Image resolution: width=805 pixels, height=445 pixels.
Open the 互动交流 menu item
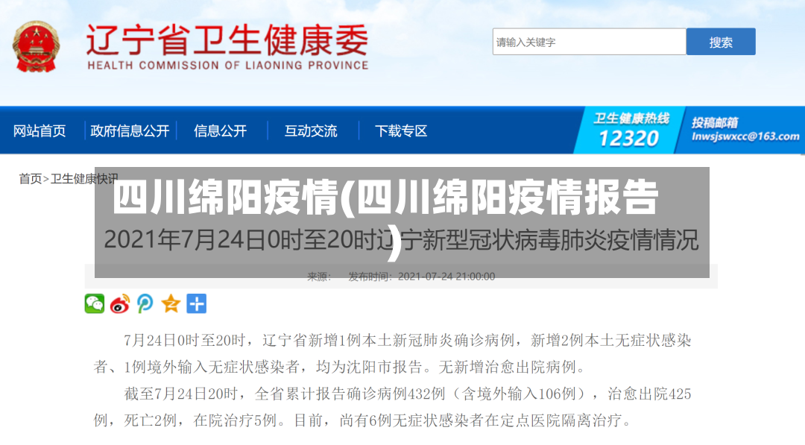tap(311, 131)
